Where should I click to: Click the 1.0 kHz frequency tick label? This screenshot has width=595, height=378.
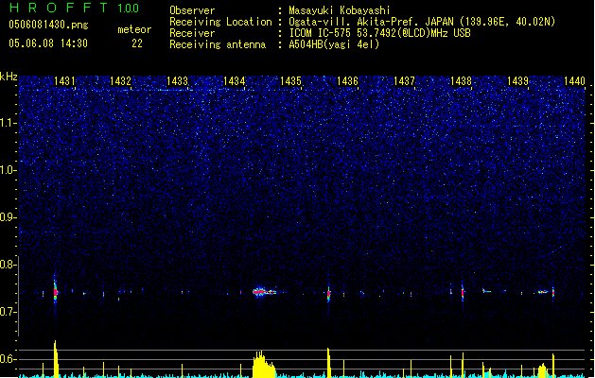(x=9, y=170)
